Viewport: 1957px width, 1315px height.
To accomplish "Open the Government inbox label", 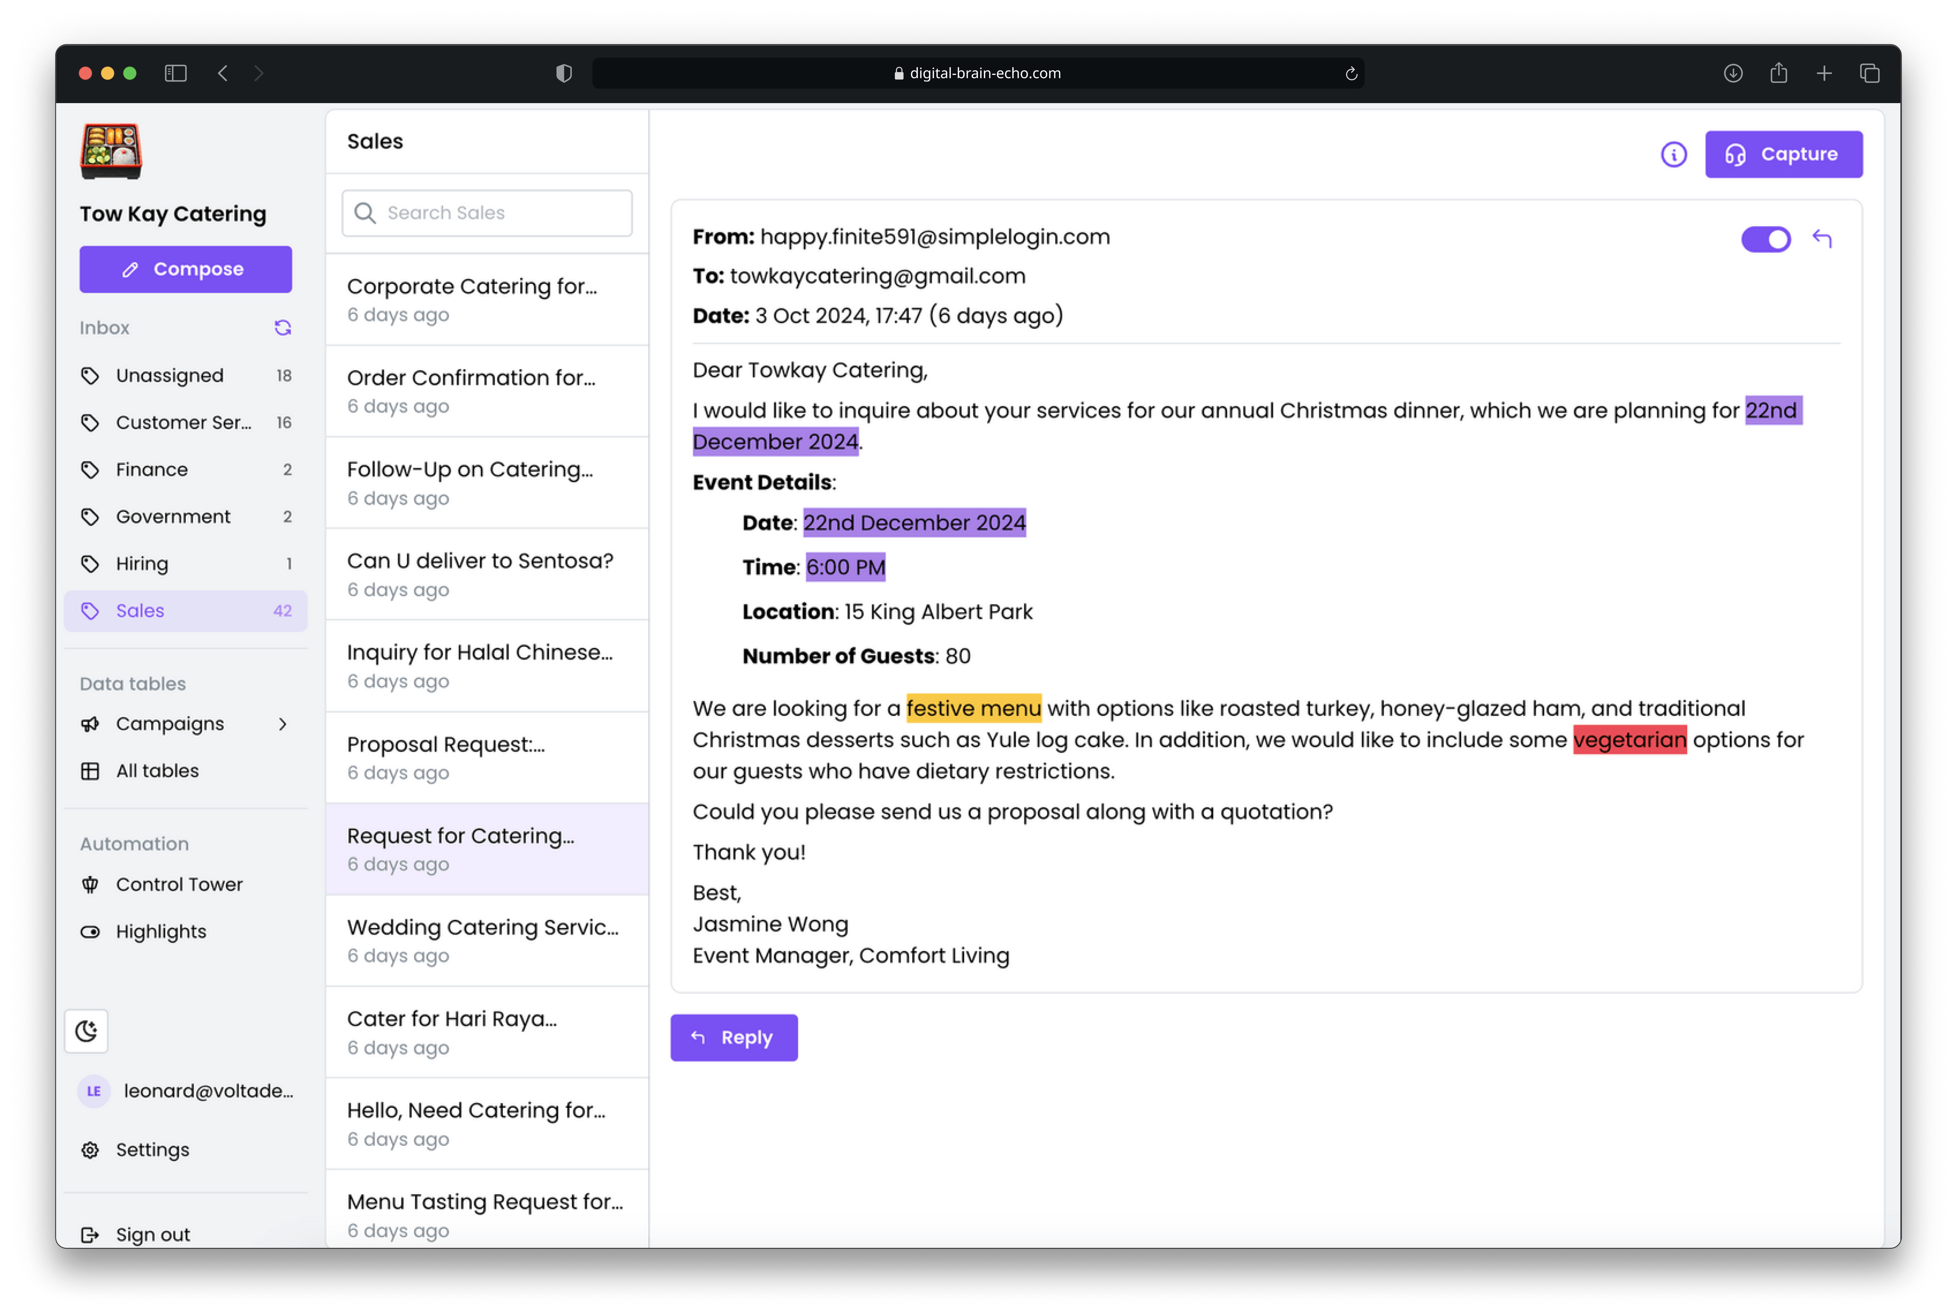I will click(186, 517).
